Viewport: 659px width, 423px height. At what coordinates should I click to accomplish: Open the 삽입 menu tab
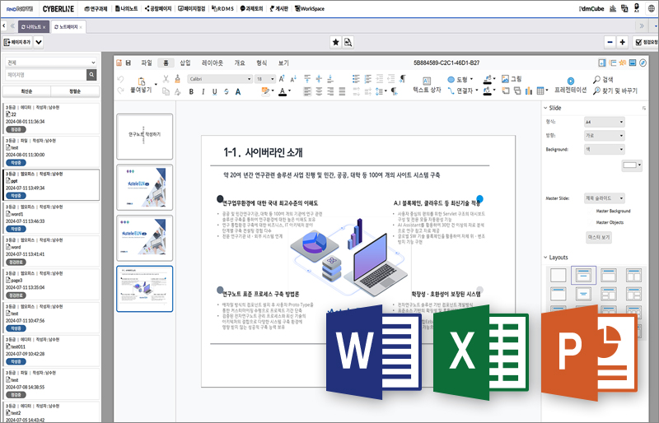coord(185,63)
